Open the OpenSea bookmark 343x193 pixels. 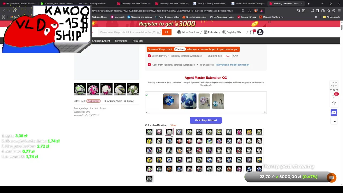point(140,17)
